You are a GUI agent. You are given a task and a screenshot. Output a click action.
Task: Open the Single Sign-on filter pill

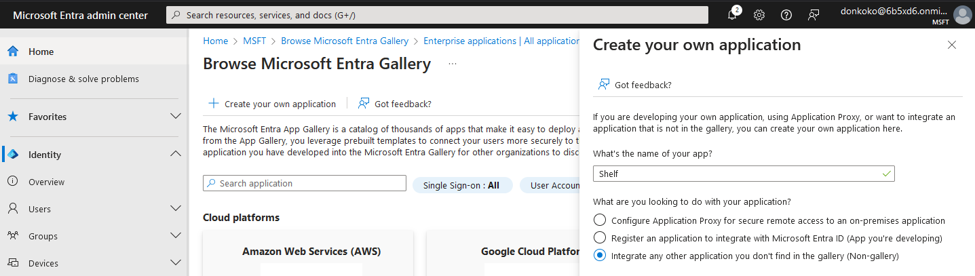(461, 185)
